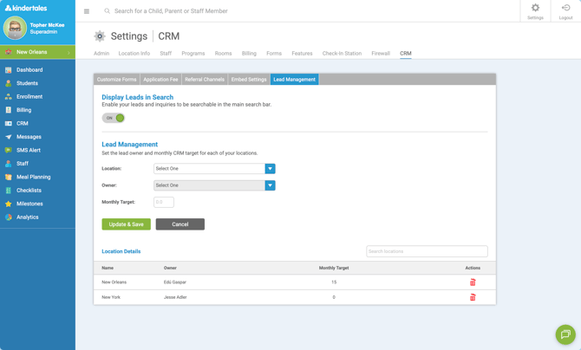Click the Cancel button
The height and width of the screenshot is (350, 581).
click(180, 224)
